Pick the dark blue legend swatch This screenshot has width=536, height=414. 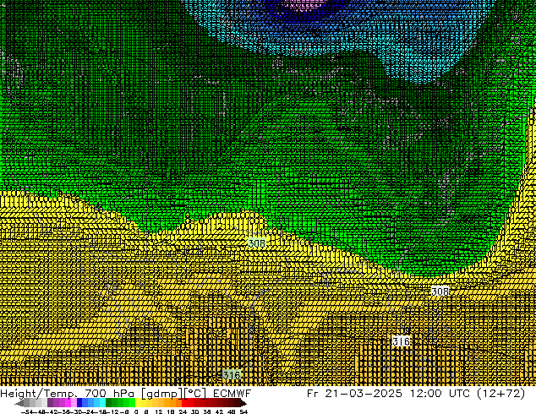click(x=79, y=403)
